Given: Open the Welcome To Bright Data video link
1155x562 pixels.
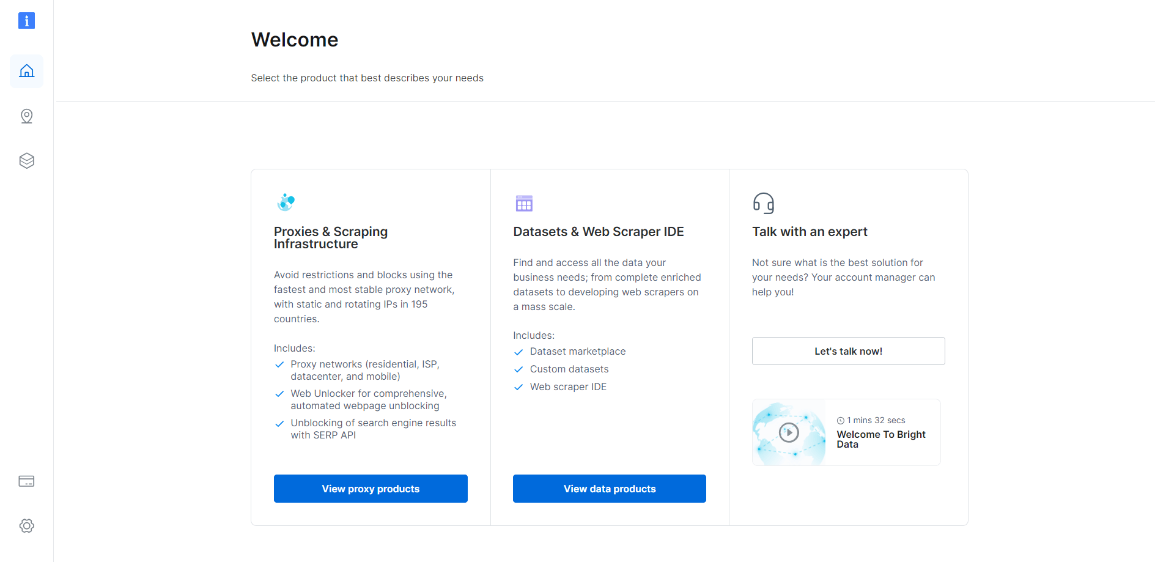Looking at the screenshot, I should (881, 439).
